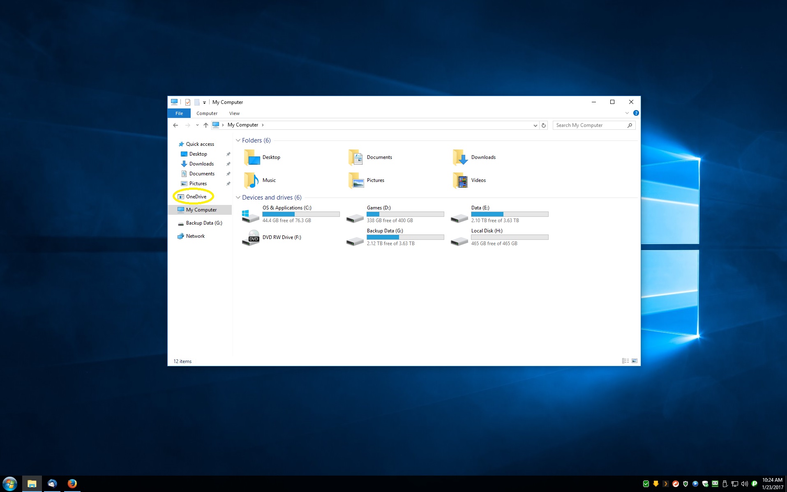
Task: Switch to Details view icon in status bar
Action: coord(625,361)
